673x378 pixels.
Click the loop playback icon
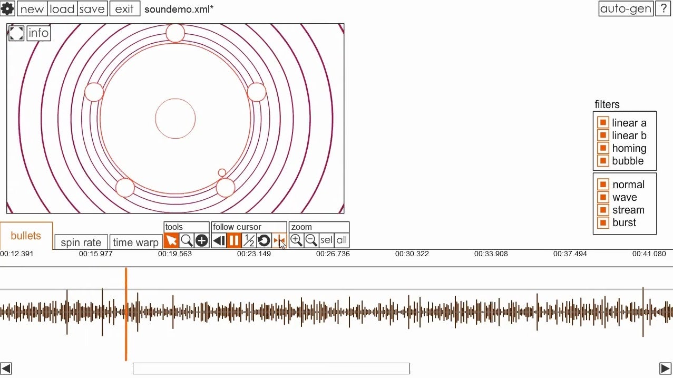coord(264,241)
